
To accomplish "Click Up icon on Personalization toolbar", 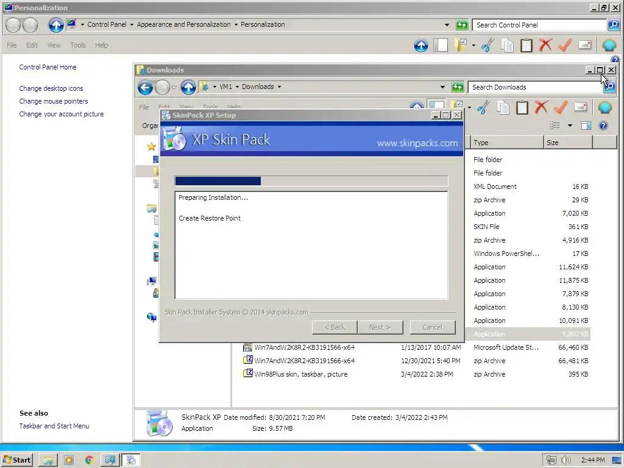I will 420,45.
